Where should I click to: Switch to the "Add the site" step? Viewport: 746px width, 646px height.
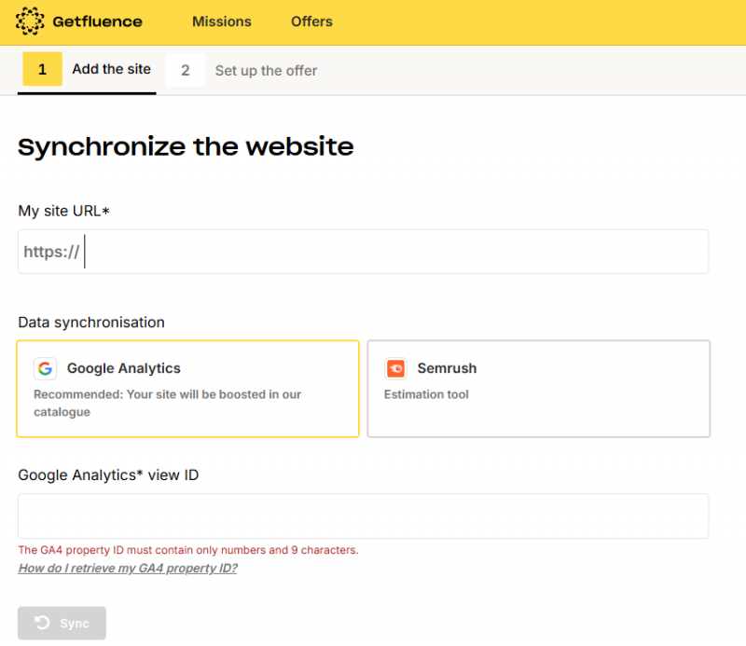pos(111,69)
